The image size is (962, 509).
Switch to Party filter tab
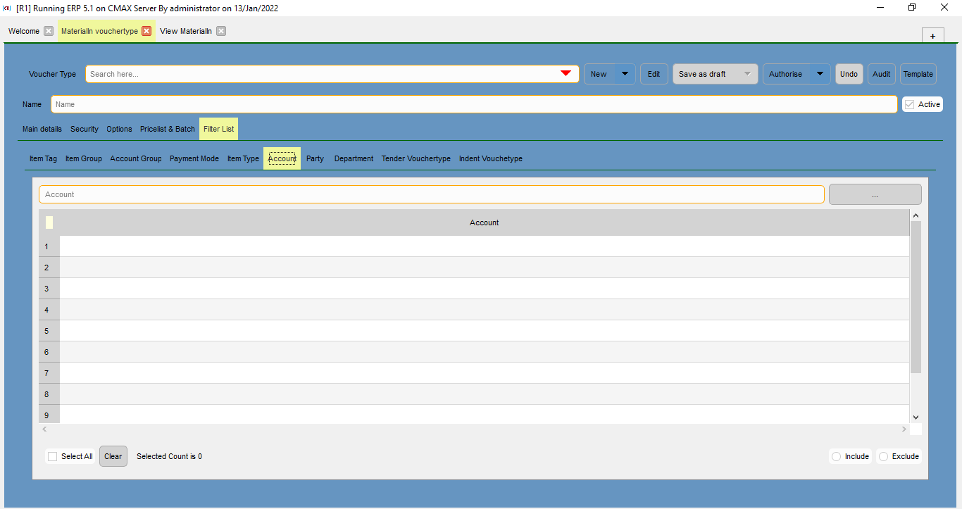click(x=315, y=158)
